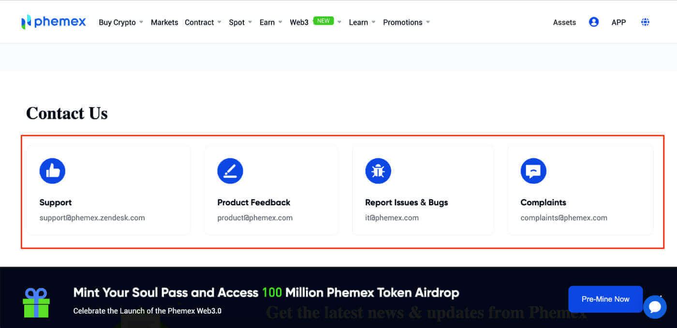The height and width of the screenshot is (328, 677).
Task: Open the Contract dropdown menu
Action: 200,22
